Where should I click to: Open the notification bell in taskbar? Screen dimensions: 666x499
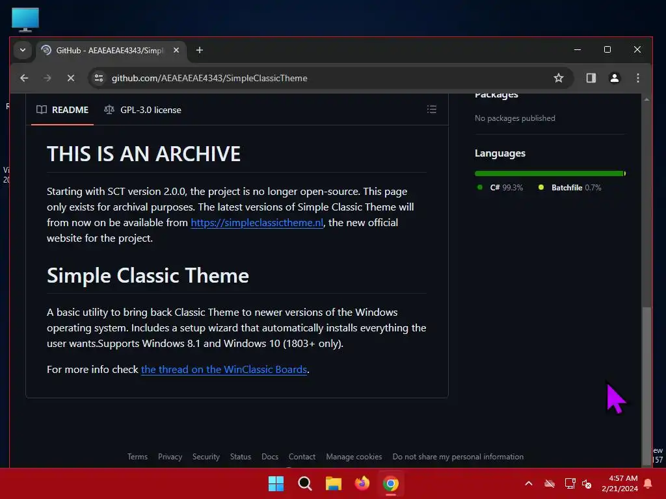point(648,483)
